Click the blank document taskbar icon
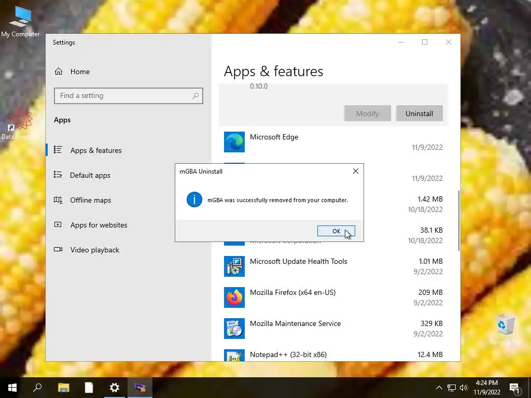The height and width of the screenshot is (398, 531). (x=89, y=388)
